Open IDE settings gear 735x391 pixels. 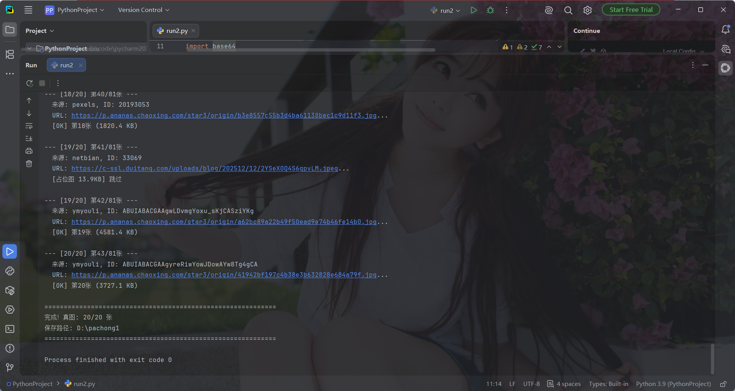pyautogui.click(x=587, y=10)
